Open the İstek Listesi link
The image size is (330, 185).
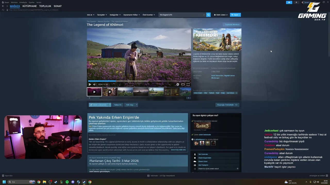click(221, 15)
